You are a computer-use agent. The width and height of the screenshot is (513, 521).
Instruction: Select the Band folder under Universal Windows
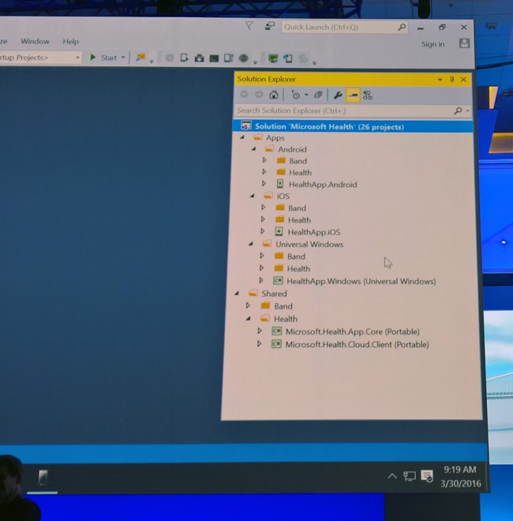click(x=296, y=257)
